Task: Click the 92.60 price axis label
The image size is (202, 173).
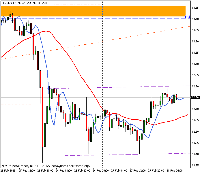Action: tap(195, 86)
